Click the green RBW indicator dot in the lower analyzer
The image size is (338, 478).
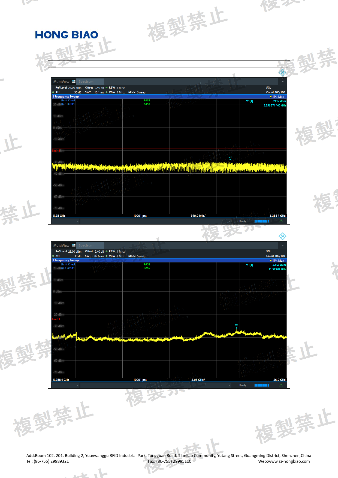click(107, 252)
